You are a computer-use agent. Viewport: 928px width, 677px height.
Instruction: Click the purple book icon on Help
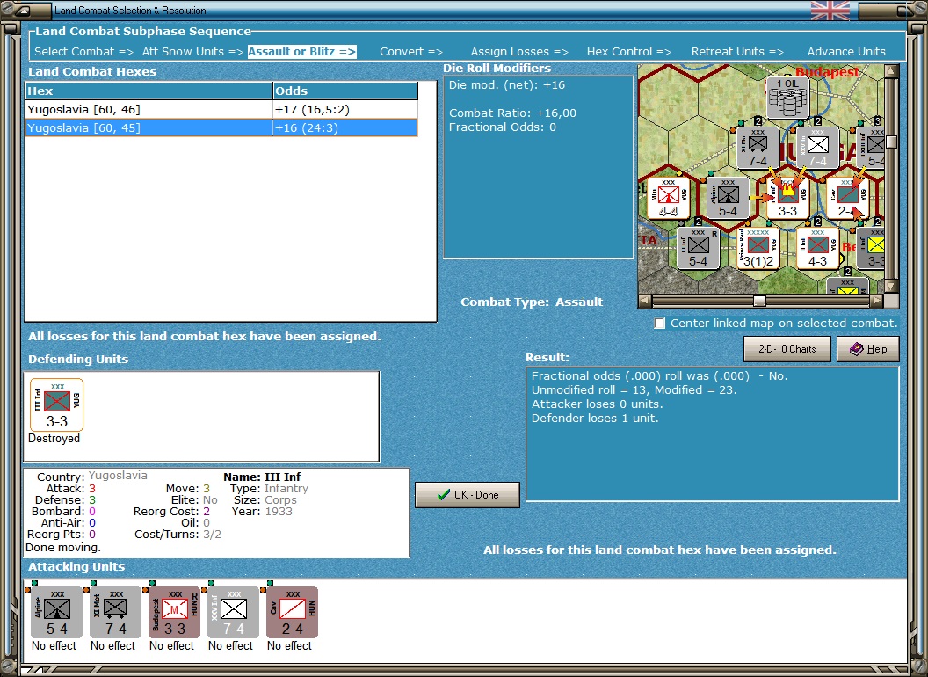pyautogui.click(x=857, y=349)
